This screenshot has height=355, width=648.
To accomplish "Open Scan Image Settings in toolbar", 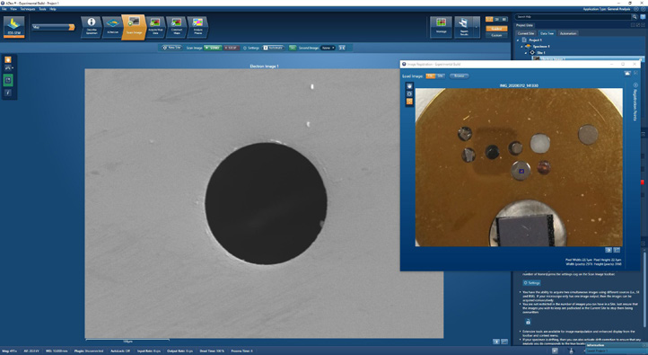I will pos(251,48).
